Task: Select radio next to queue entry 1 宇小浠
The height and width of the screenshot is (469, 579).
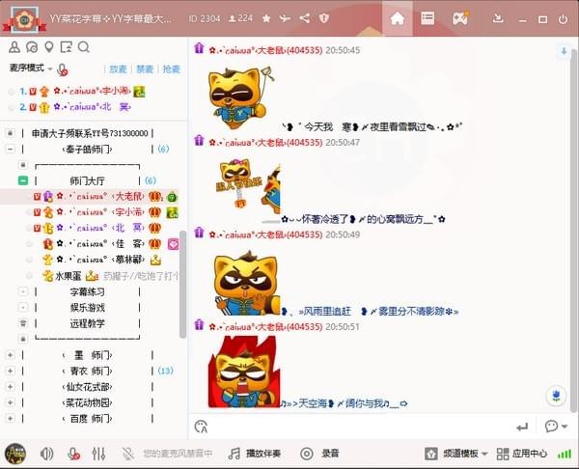Action: (x=12, y=92)
